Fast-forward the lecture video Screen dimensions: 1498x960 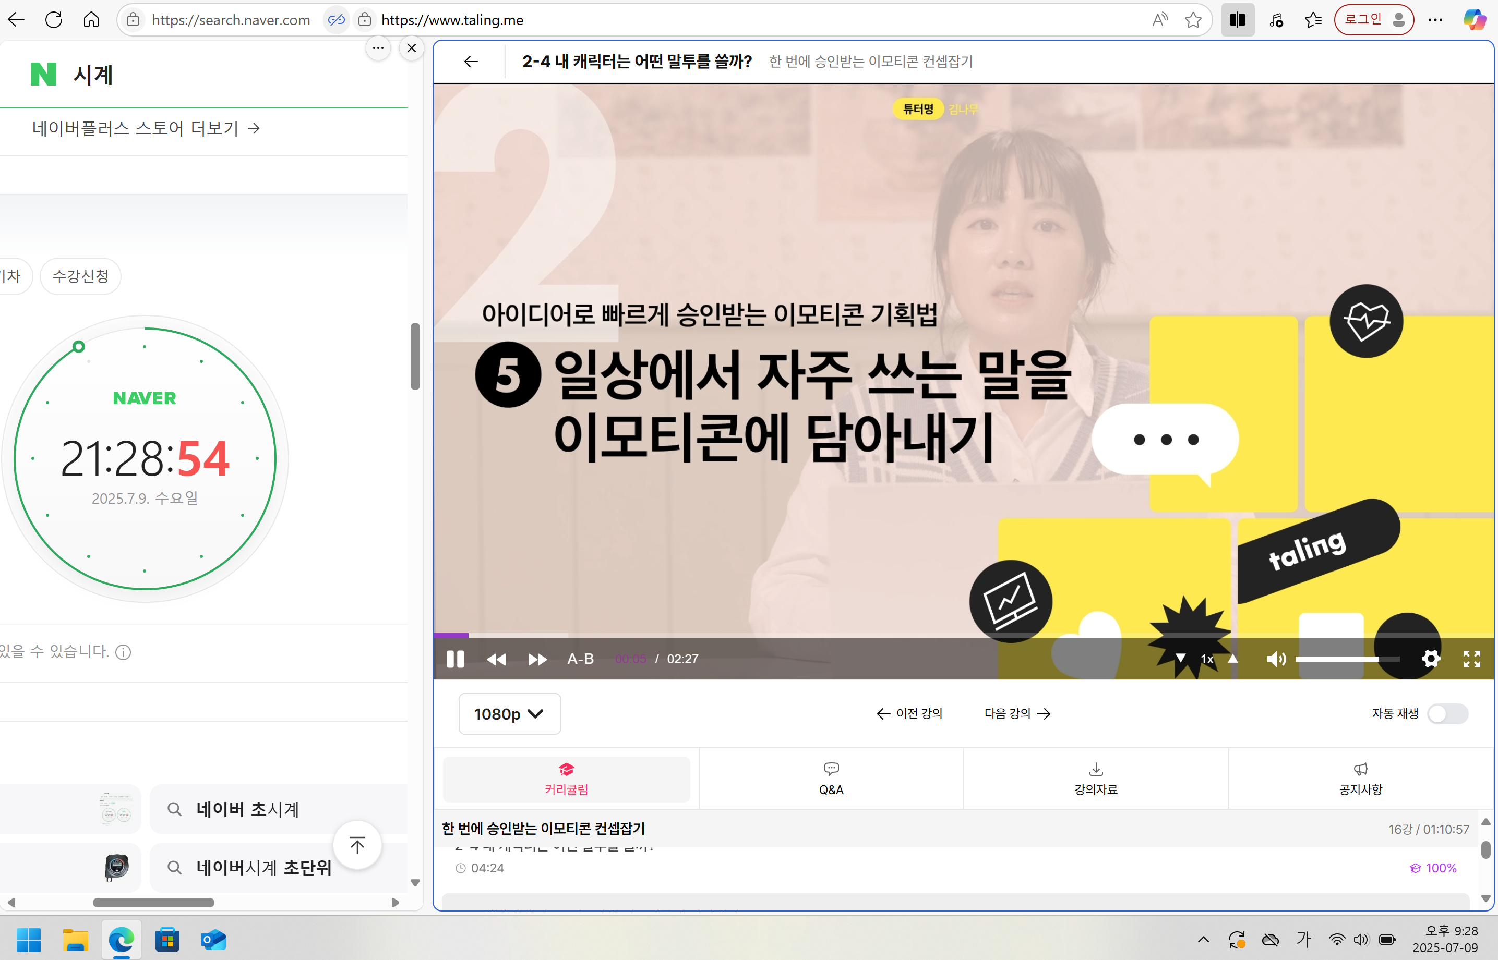tap(537, 659)
